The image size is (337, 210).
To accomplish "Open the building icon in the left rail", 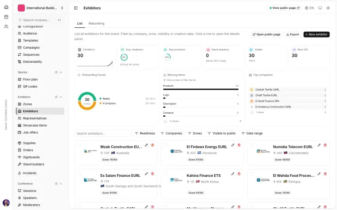I will tap(6, 7).
